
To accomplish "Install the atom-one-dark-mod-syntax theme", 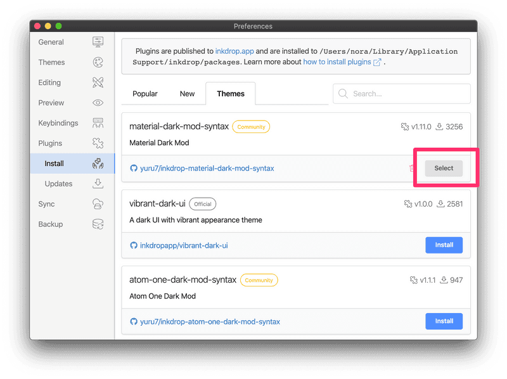I will click(444, 321).
